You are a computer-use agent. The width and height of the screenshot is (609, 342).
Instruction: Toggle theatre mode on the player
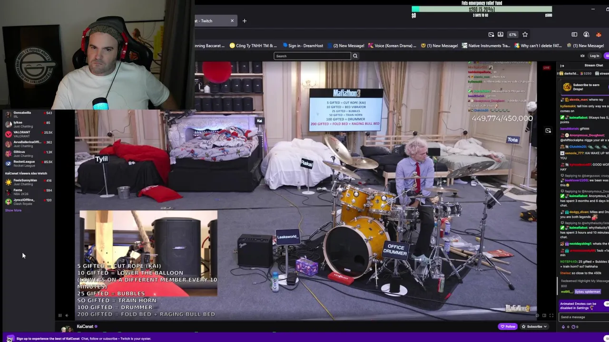click(545, 315)
